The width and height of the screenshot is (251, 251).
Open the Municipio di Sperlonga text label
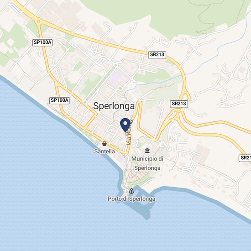point(147,163)
